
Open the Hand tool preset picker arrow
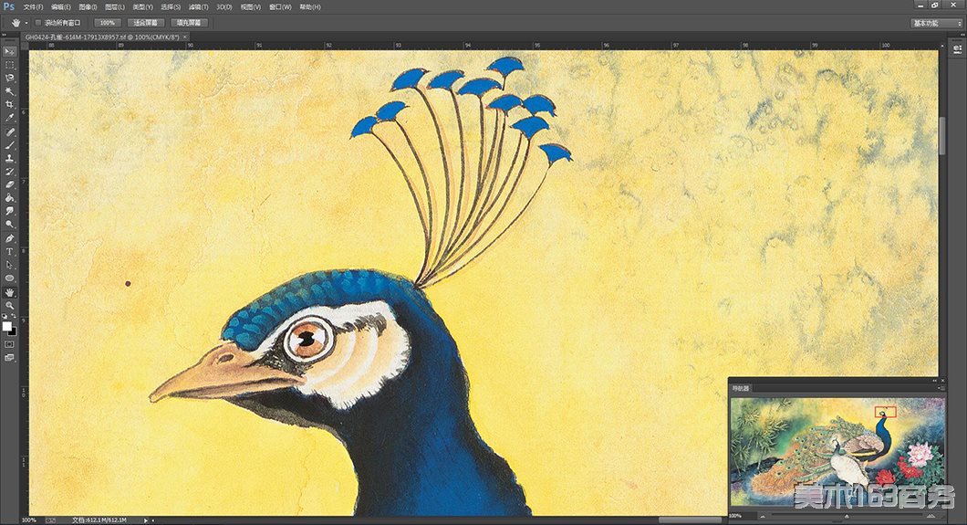26,23
